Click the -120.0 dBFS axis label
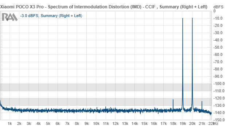 click(219, 98)
